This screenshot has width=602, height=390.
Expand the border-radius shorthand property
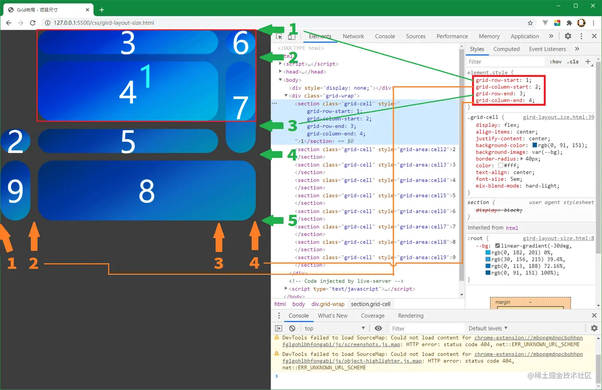(x=522, y=158)
